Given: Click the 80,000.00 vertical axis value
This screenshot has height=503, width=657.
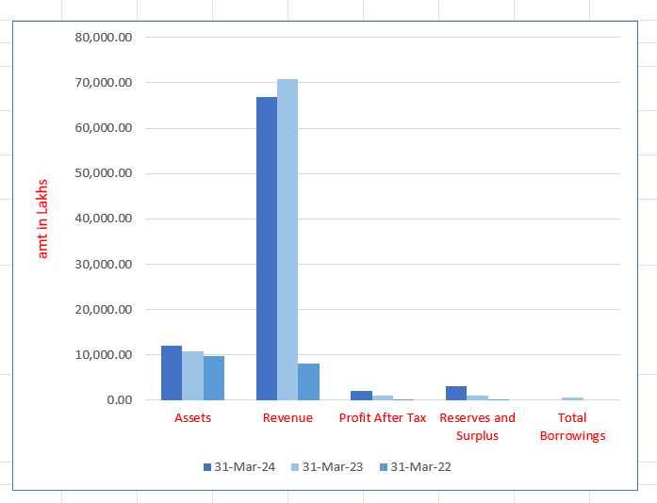Looking at the screenshot, I should pos(102,38).
